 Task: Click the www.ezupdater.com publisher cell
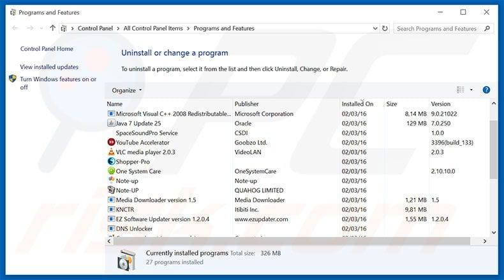pyautogui.click(x=261, y=219)
